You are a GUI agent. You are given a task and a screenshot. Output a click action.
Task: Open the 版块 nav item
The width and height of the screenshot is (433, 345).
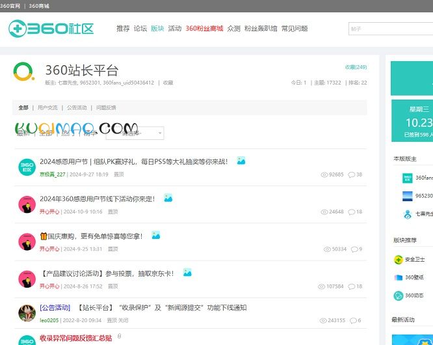[157, 29]
